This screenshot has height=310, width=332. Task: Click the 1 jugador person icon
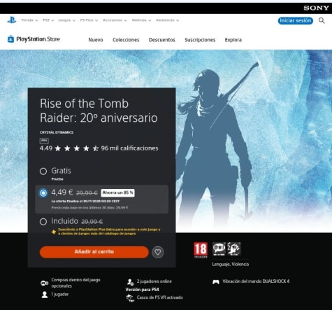coord(45,295)
